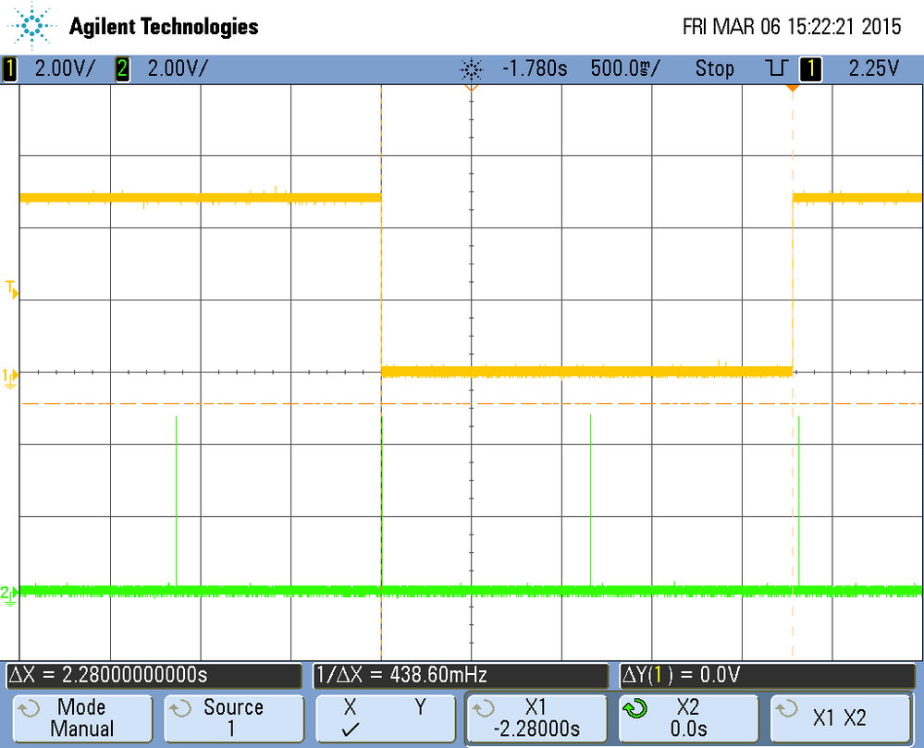The width and height of the screenshot is (924, 748).
Task: Click the rotary knob icon on Mode softkey
Action: coord(29,708)
